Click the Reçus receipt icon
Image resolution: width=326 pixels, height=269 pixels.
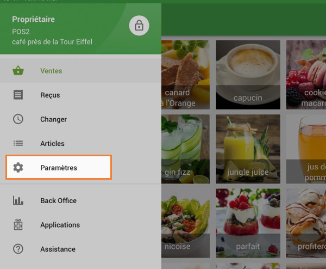(18, 95)
